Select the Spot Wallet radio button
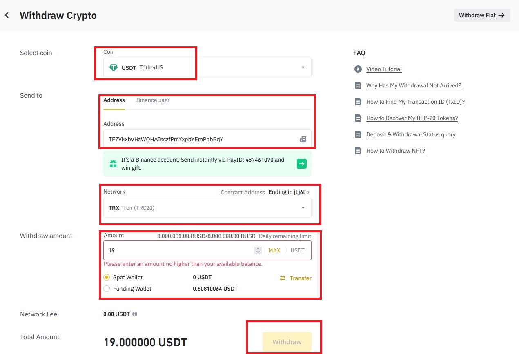The image size is (519, 354). (x=107, y=277)
